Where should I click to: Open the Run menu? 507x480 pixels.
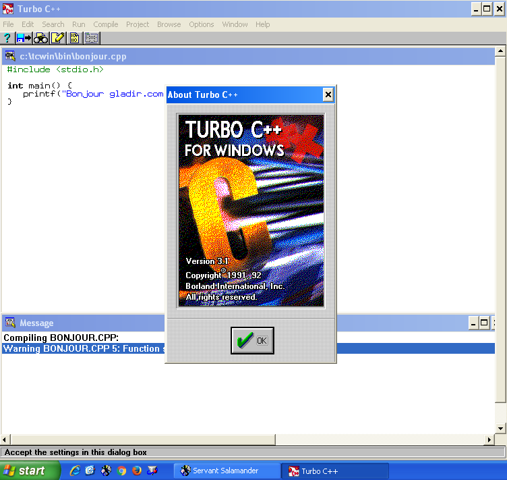[79, 24]
